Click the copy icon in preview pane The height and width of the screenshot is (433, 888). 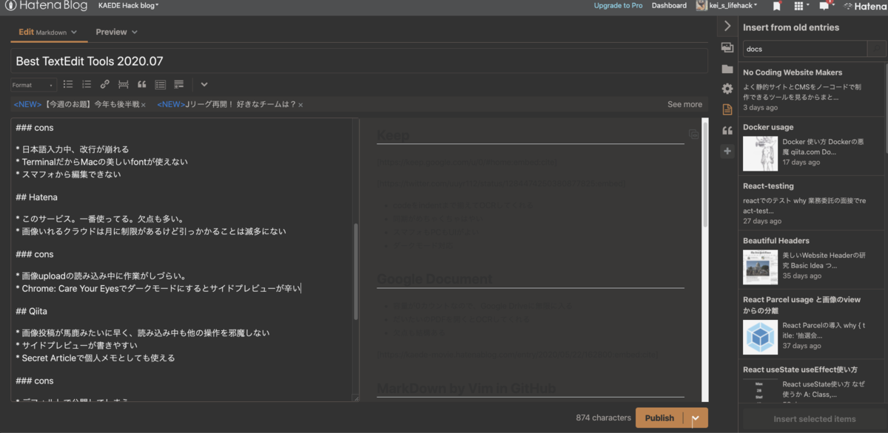(693, 134)
